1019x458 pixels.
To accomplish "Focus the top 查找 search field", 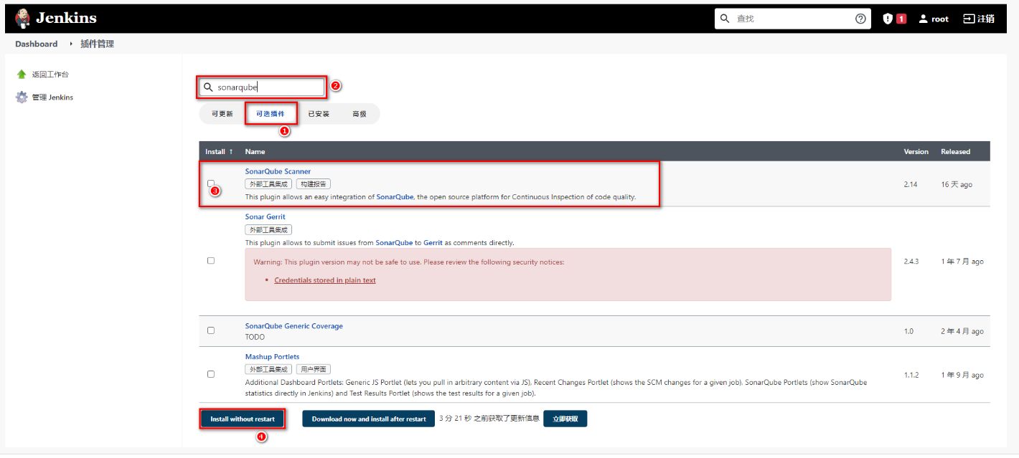I will [792, 19].
